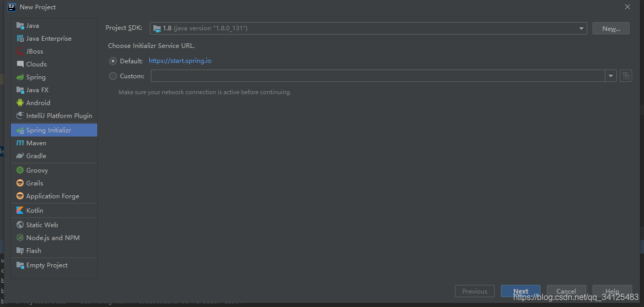The image size is (644, 307).
Task: Click the Spring Initializr label
Action: click(x=49, y=130)
